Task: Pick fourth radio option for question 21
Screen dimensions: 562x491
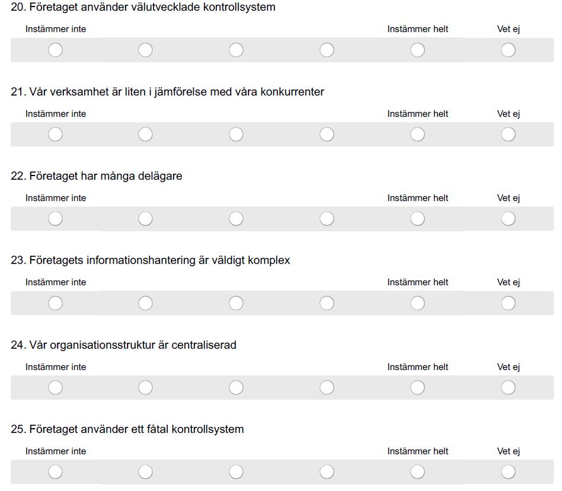Action: [327, 135]
